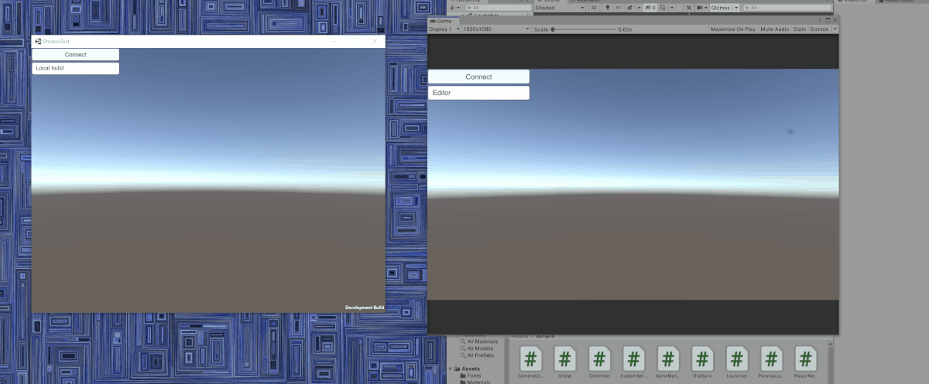
Task: Toggle Scene view audio speaker icon
Action: pyautogui.click(x=619, y=8)
